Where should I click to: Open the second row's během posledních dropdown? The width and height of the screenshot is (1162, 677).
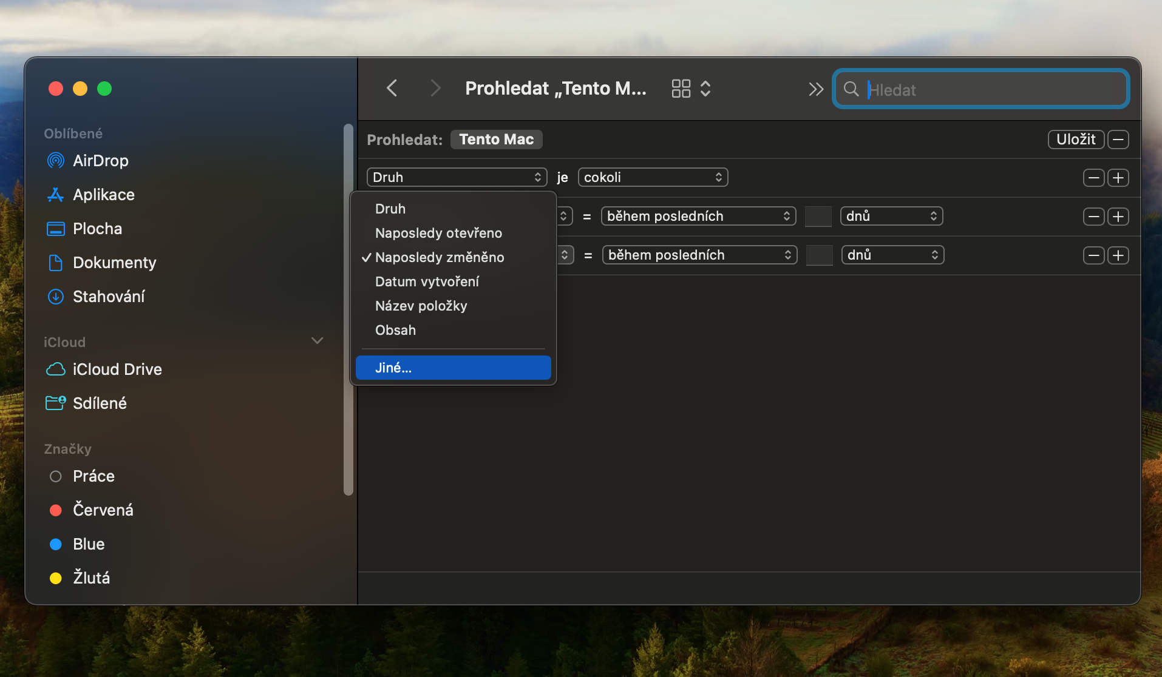click(699, 216)
